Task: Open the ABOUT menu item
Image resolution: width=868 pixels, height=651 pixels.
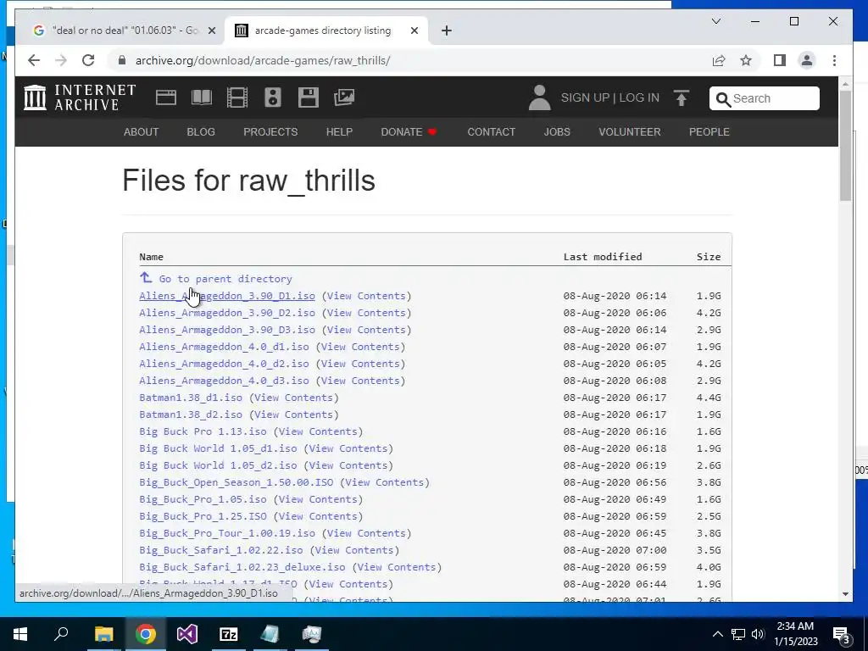Action: tap(142, 132)
